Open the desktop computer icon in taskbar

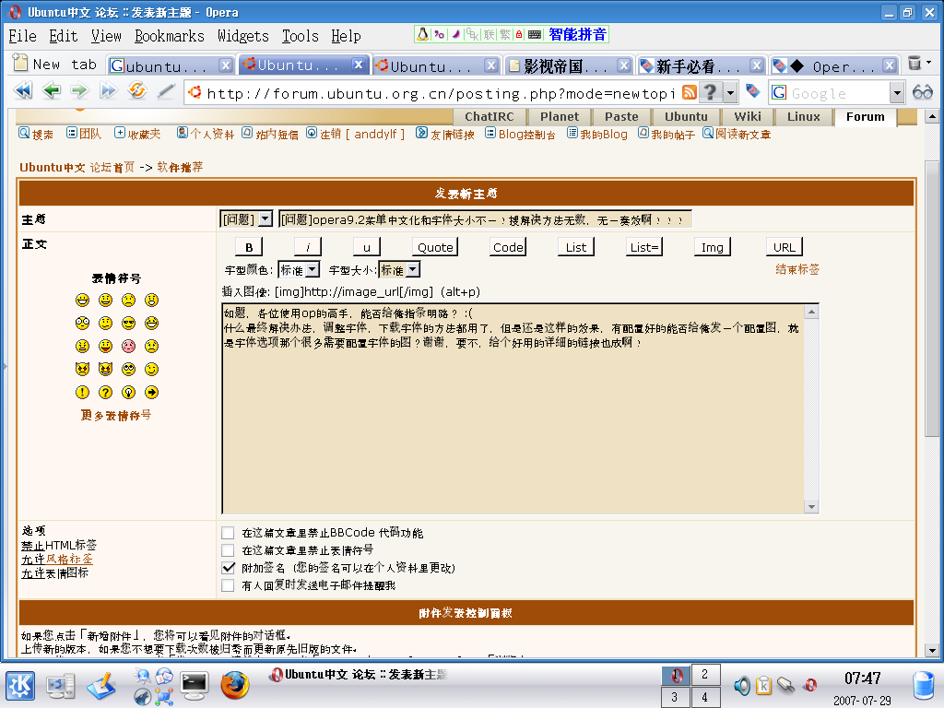tap(61, 686)
